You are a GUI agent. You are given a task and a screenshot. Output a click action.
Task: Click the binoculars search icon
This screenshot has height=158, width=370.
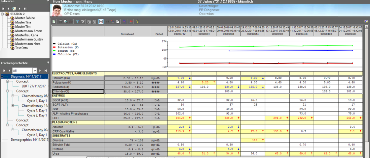[108, 21]
